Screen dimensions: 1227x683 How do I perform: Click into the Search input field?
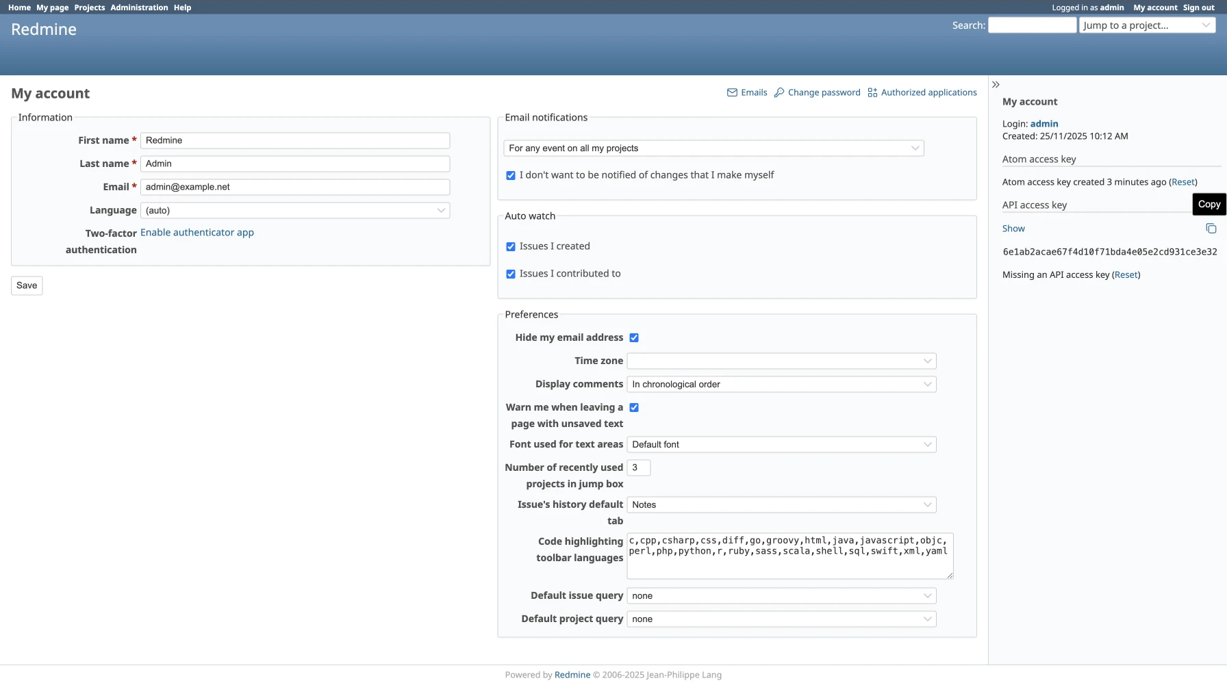[1032, 25]
